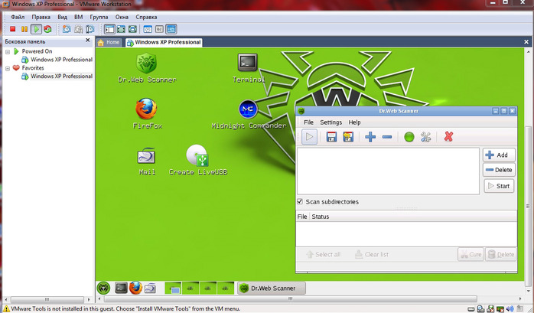This screenshot has width=534, height=313.
Task: Click the sound speaker icon in VMware status bar
Action: click(x=510, y=309)
